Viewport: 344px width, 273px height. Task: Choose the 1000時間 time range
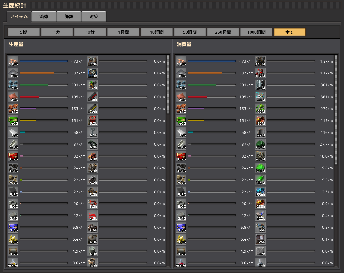[x=256, y=32]
